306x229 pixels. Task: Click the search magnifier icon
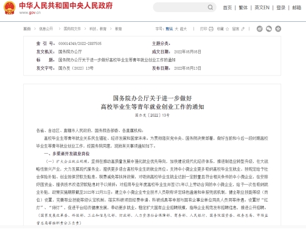pos(210,7)
